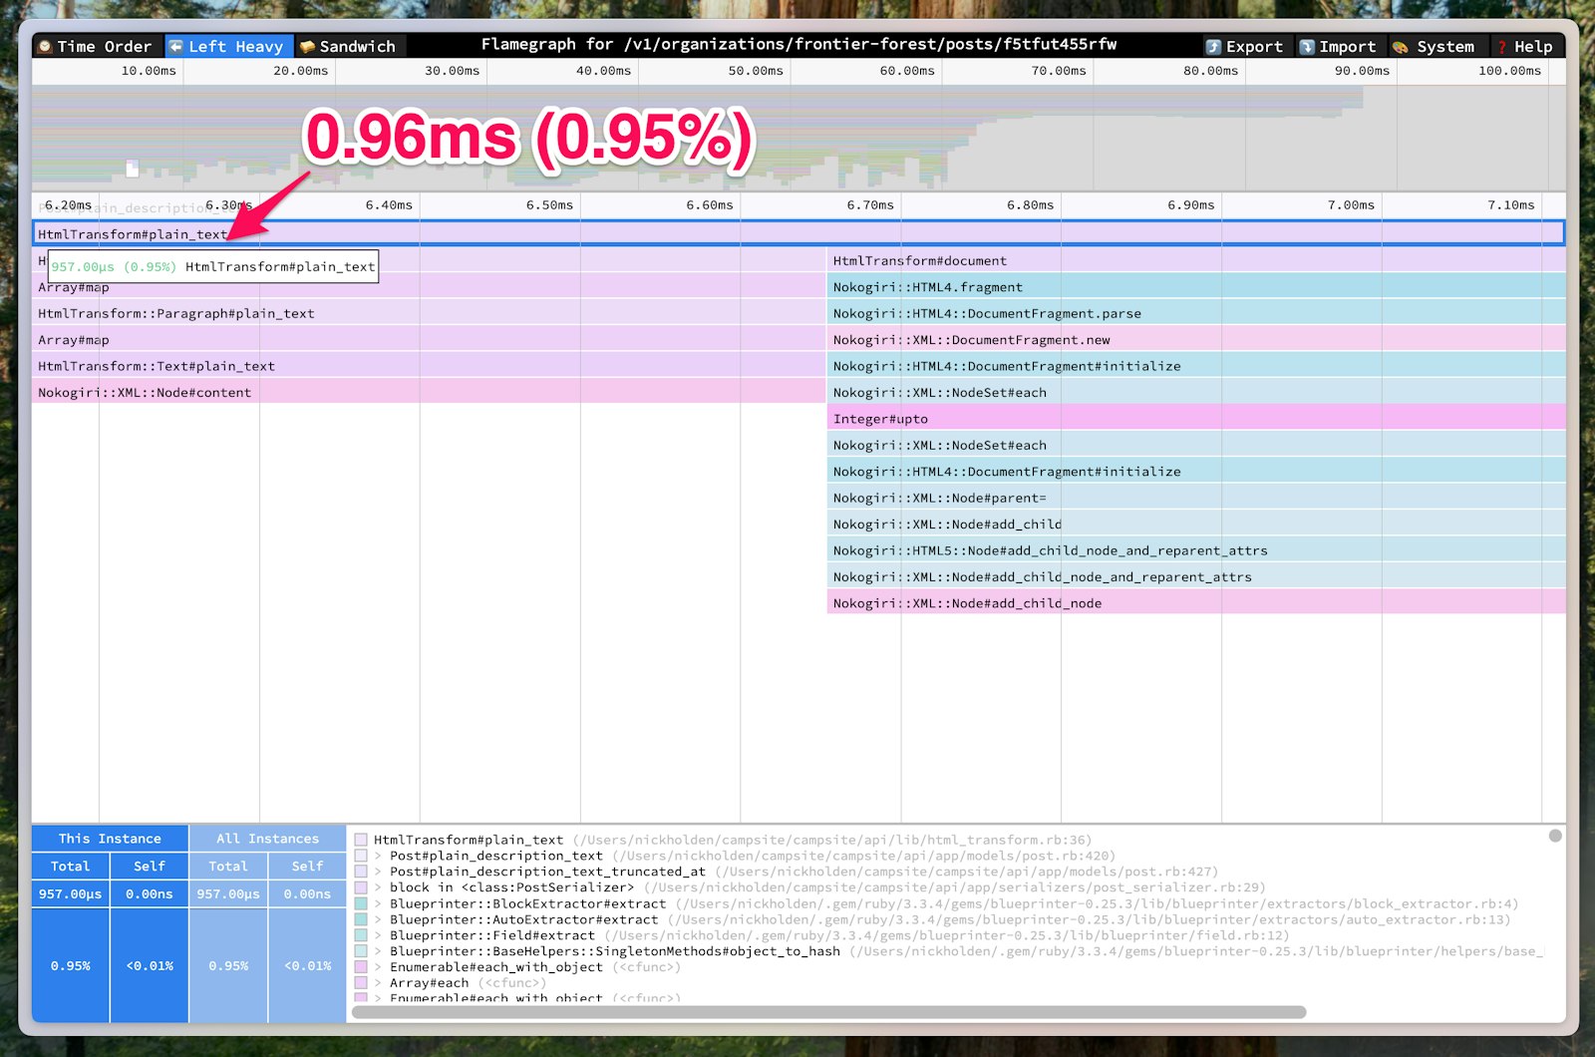Expand the Post#plain_description_text stack frame
Image resolution: width=1595 pixels, height=1057 pixels.
coord(378,856)
